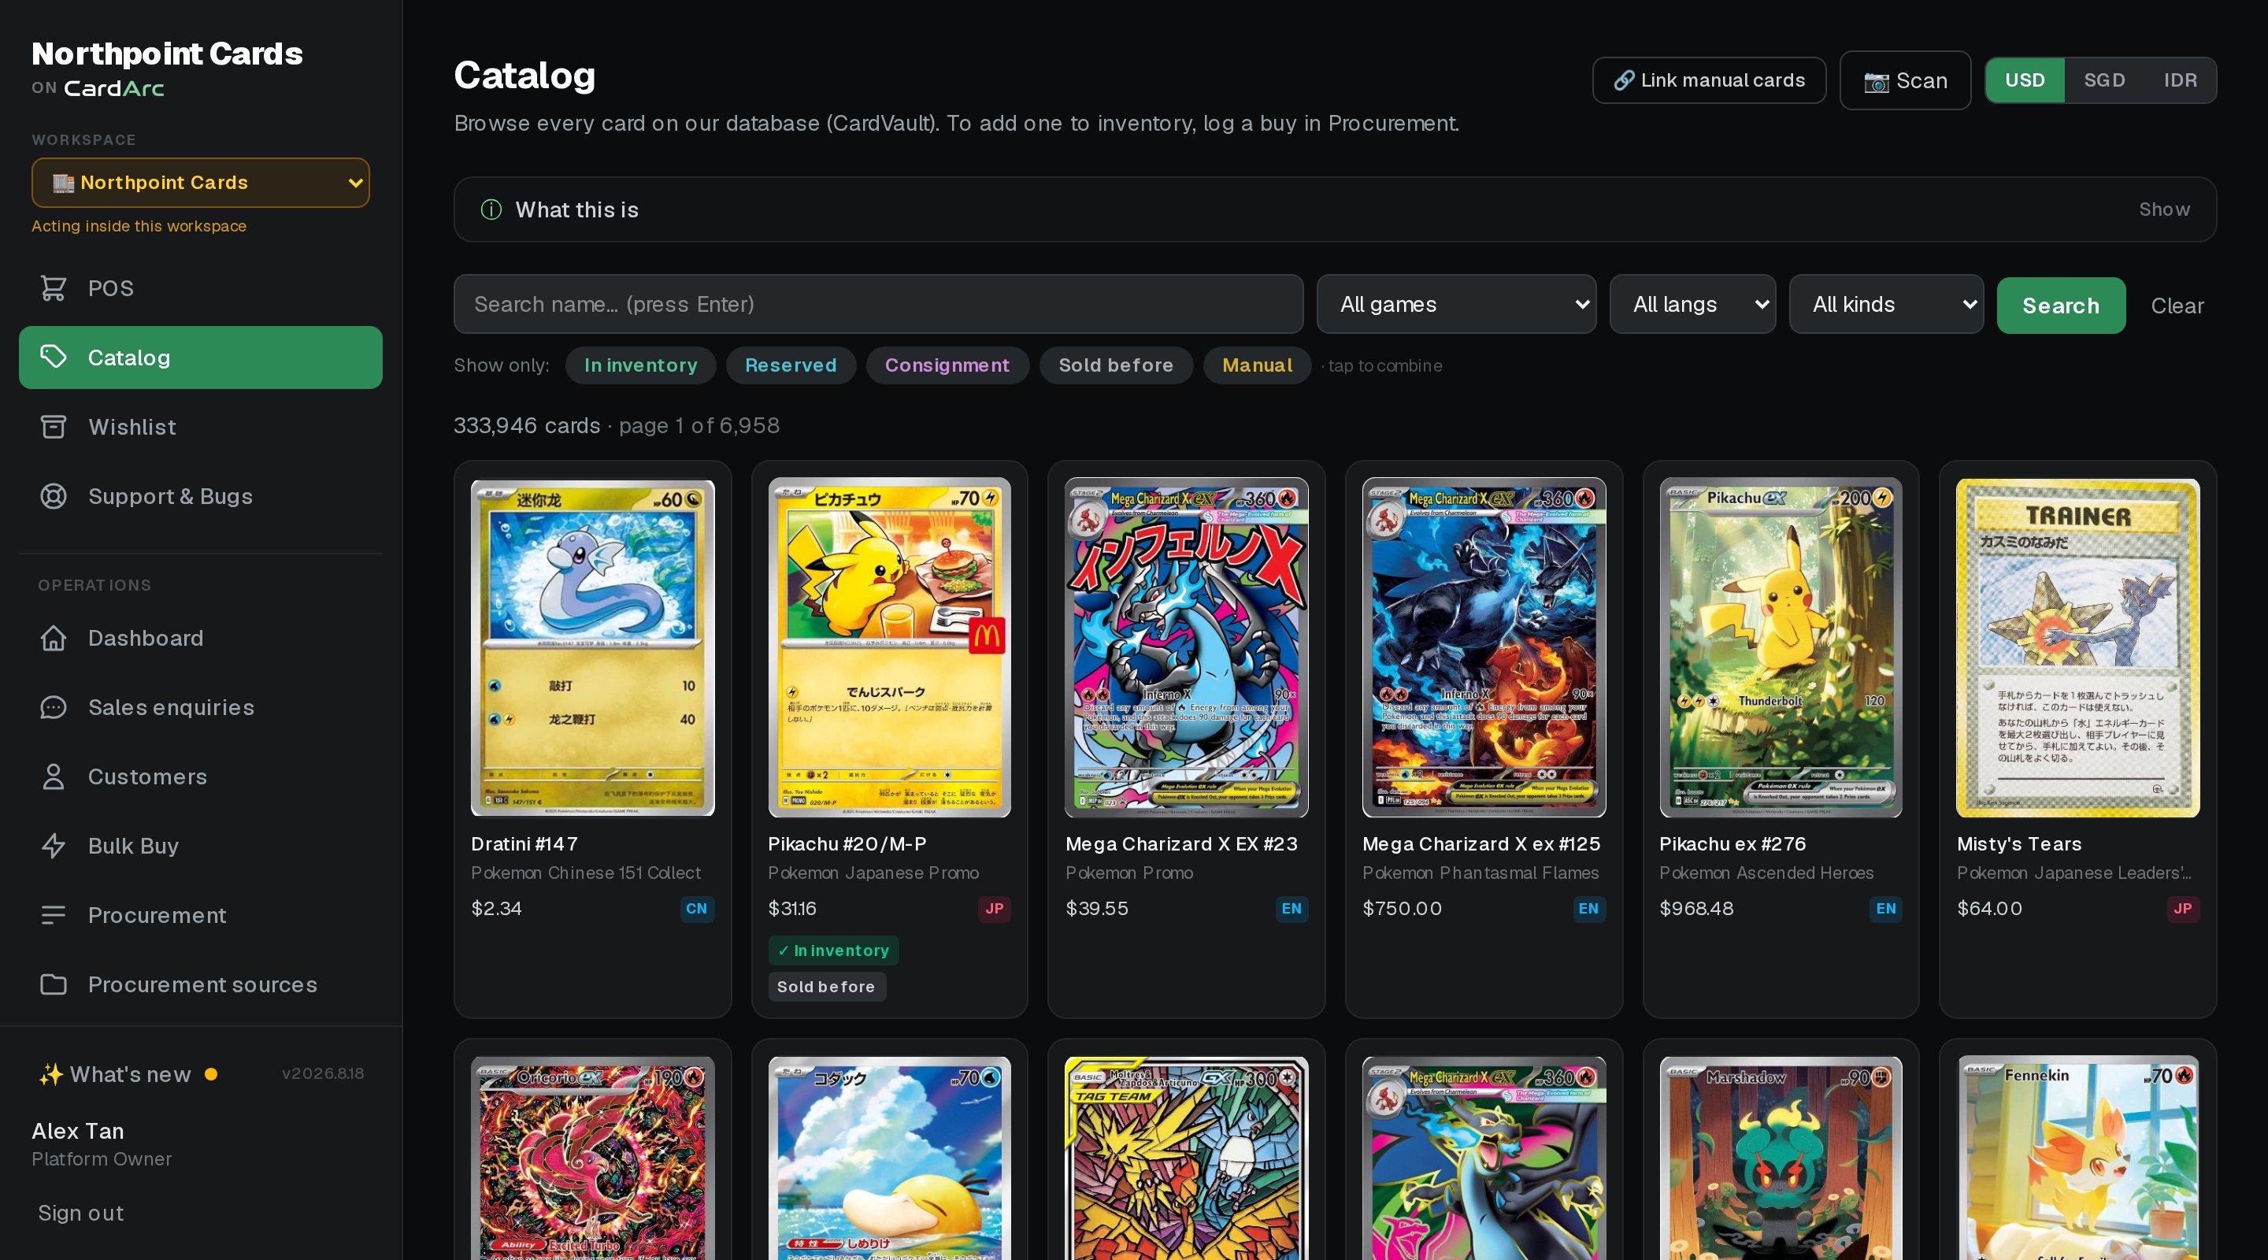This screenshot has height=1260, width=2268.
Task: Go to POS in the sidebar
Action: click(x=201, y=288)
